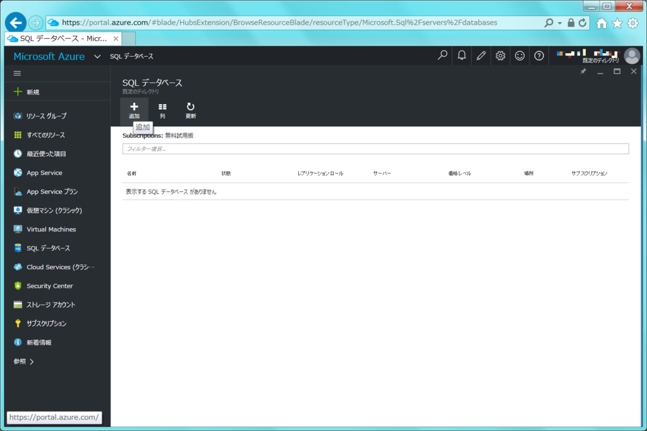Minimize the SQL データベース blade
This screenshot has height=431, width=647.
tap(600, 72)
